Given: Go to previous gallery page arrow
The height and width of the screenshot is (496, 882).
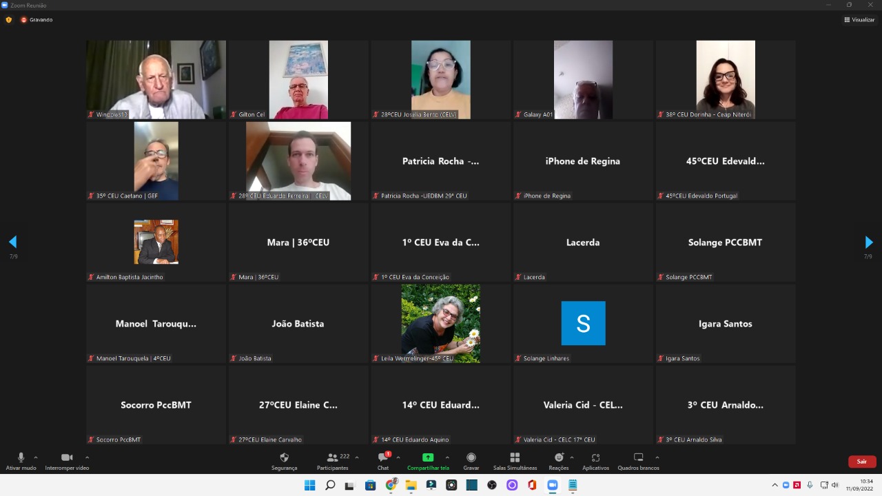Looking at the screenshot, I should (x=12, y=242).
